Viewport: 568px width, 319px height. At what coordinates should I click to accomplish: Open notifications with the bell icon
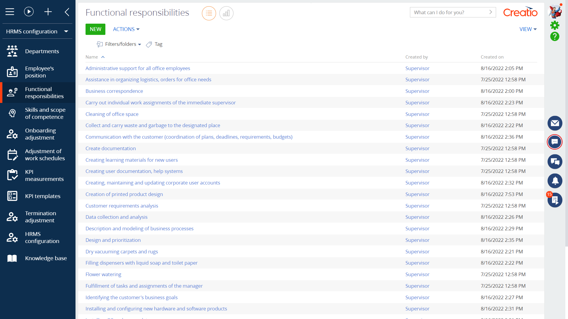pyautogui.click(x=555, y=181)
